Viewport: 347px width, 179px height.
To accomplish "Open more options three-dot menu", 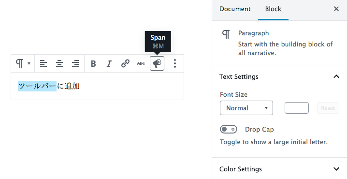I will click(175, 63).
